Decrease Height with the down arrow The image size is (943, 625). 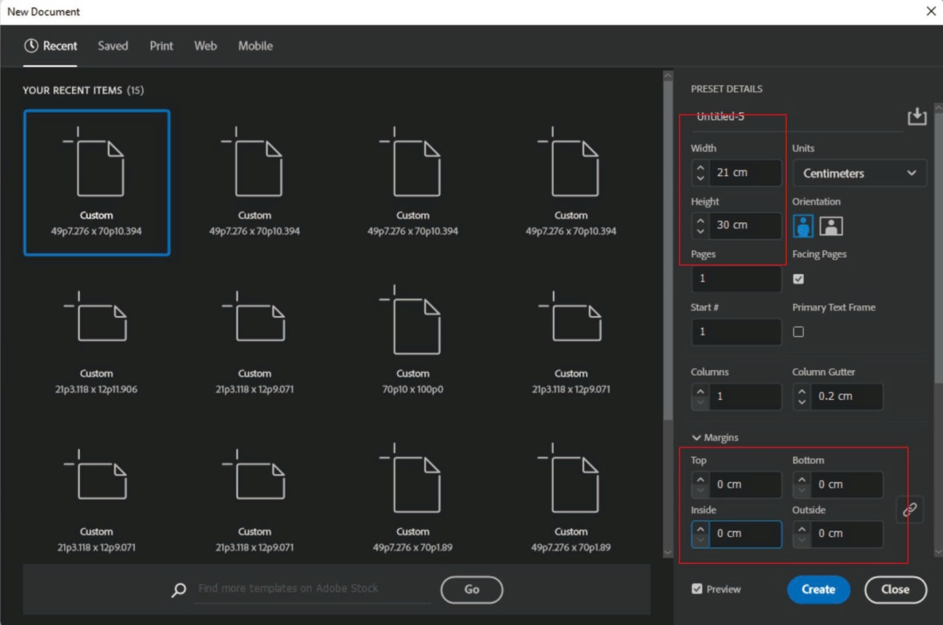(700, 231)
